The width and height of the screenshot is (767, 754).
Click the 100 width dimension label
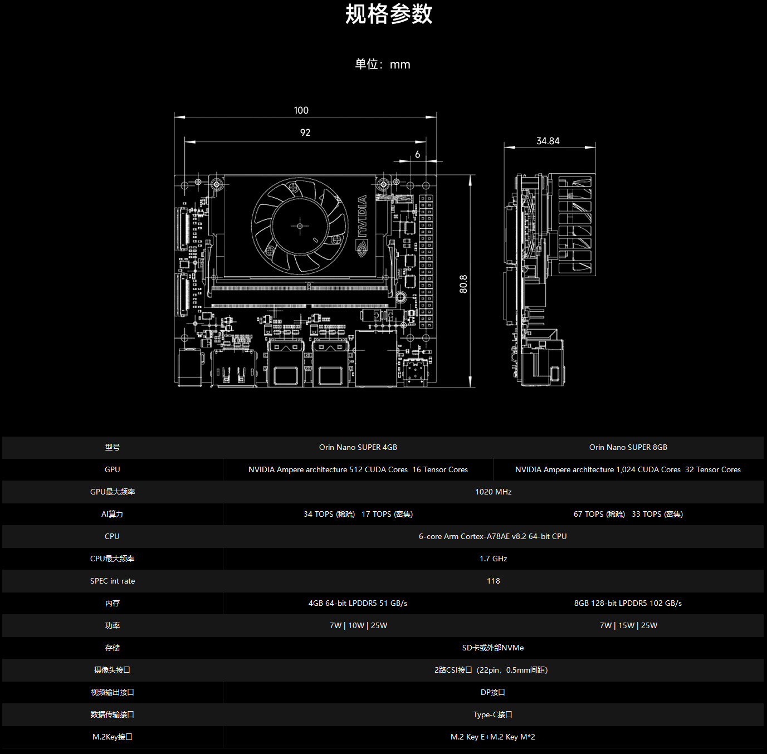301,110
